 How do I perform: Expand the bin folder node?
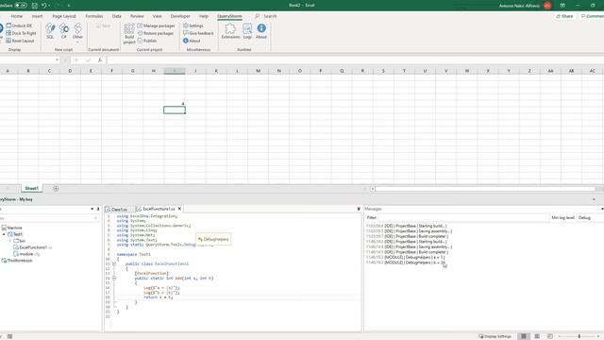[10, 241]
